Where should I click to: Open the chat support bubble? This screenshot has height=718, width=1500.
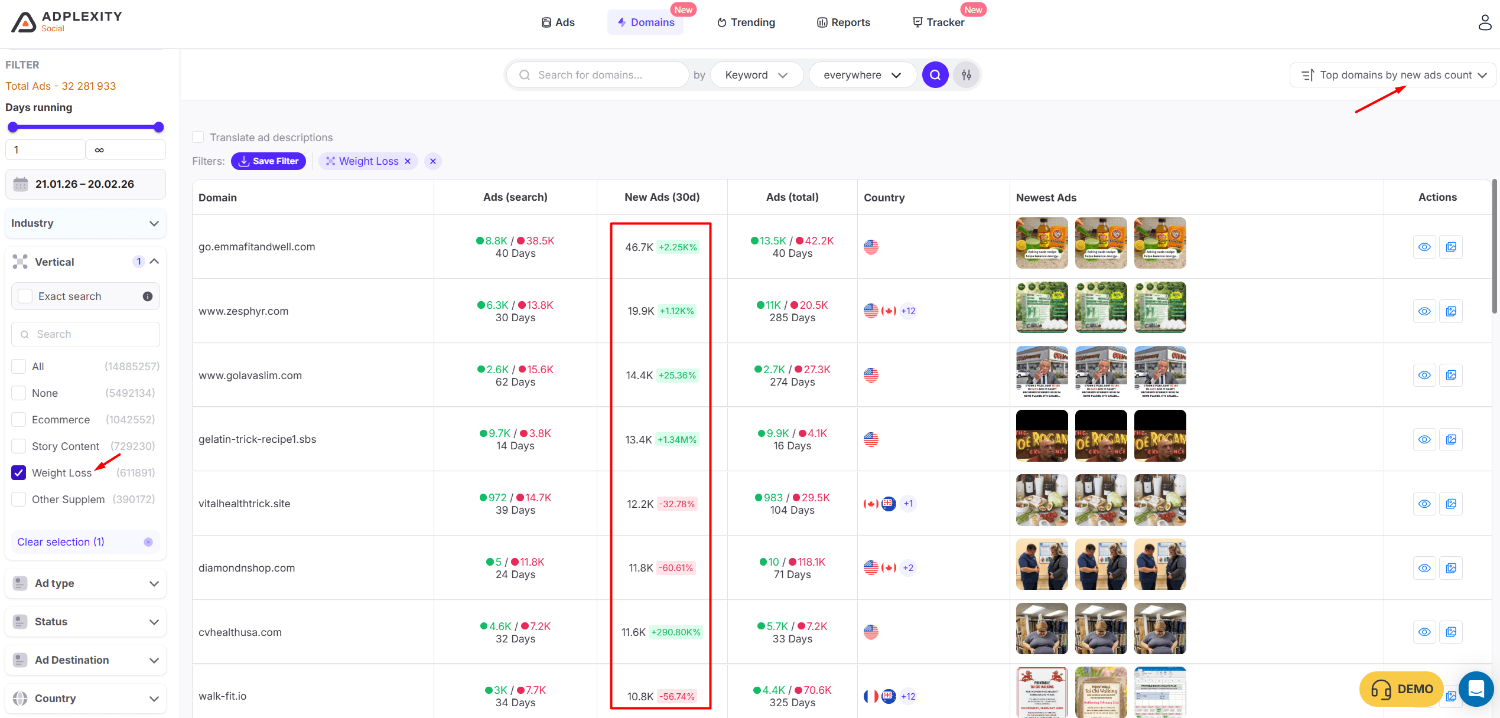click(1476, 688)
